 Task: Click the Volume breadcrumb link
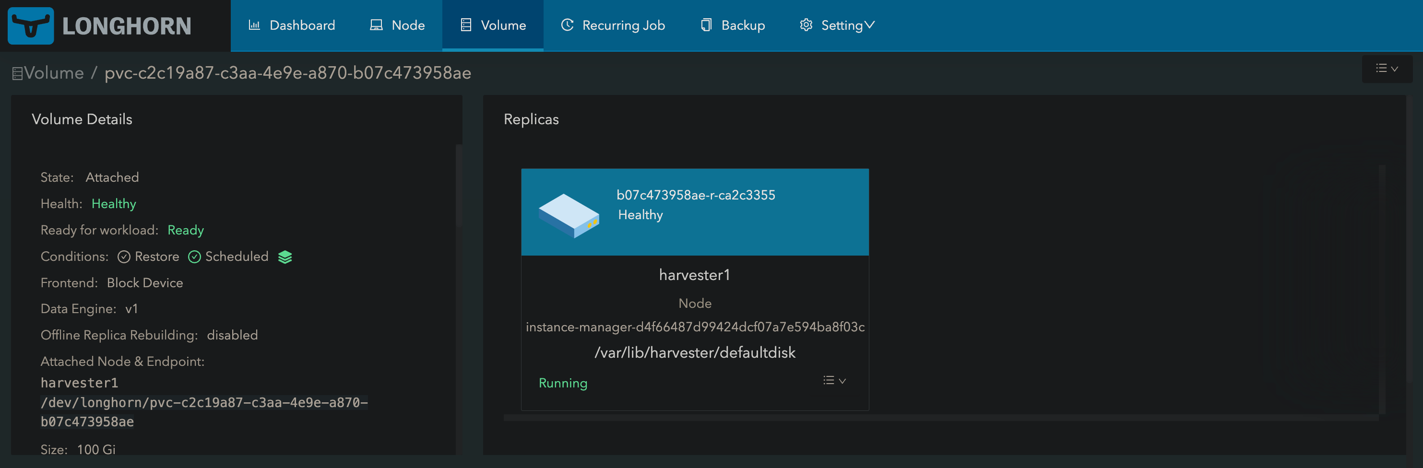pyautogui.click(x=55, y=72)
